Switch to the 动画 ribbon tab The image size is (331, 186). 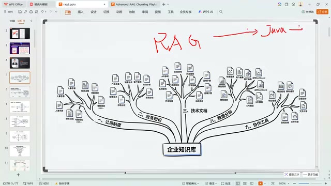point(119,12)
